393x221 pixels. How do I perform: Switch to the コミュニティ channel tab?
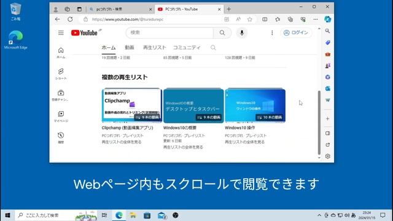coord(187,48)
